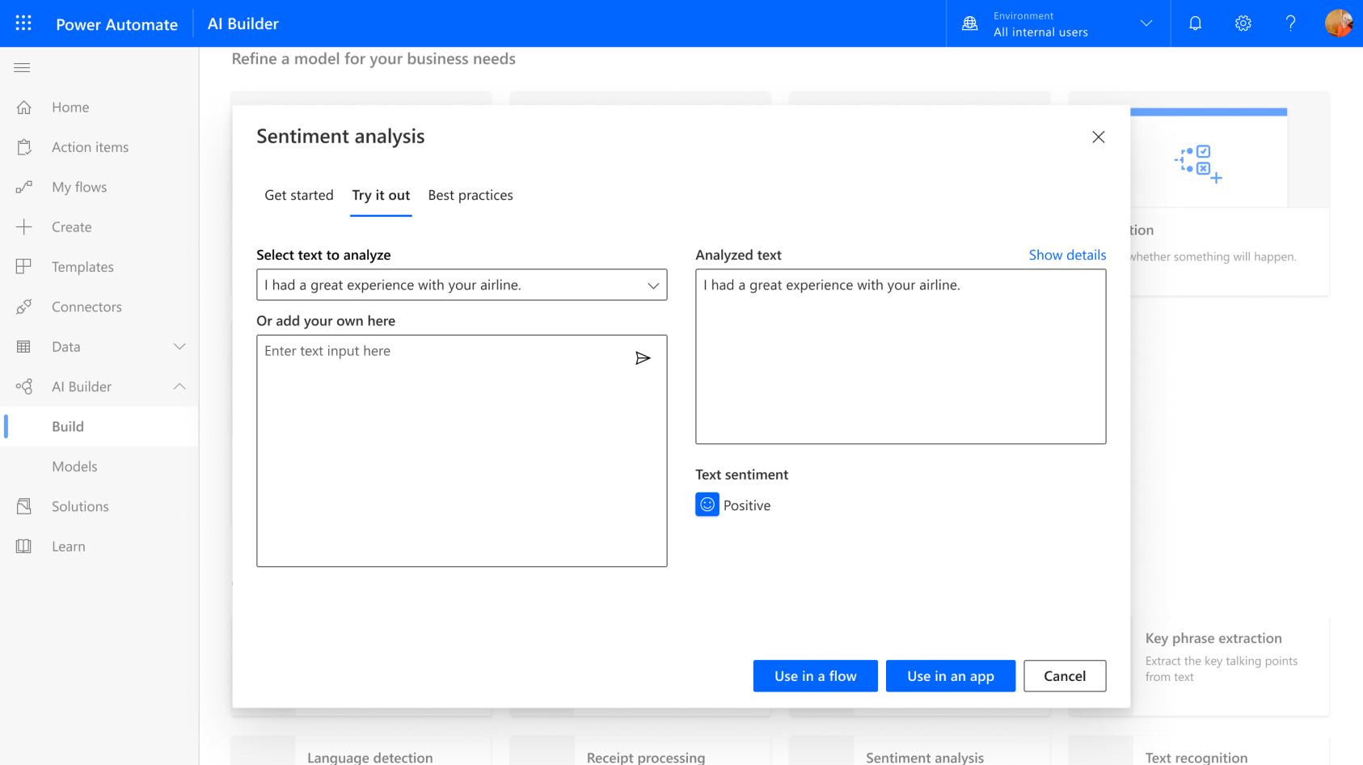The width and height of the screenshot is (1363, 765).
Task: Click the Power Automate title link
Action: (116, 24)
